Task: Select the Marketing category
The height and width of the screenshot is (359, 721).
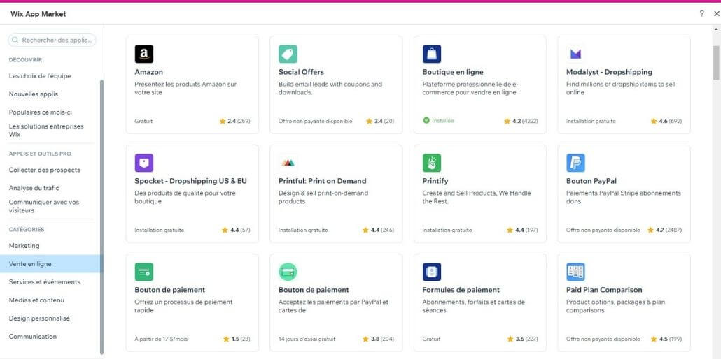Action: [24, 246]
